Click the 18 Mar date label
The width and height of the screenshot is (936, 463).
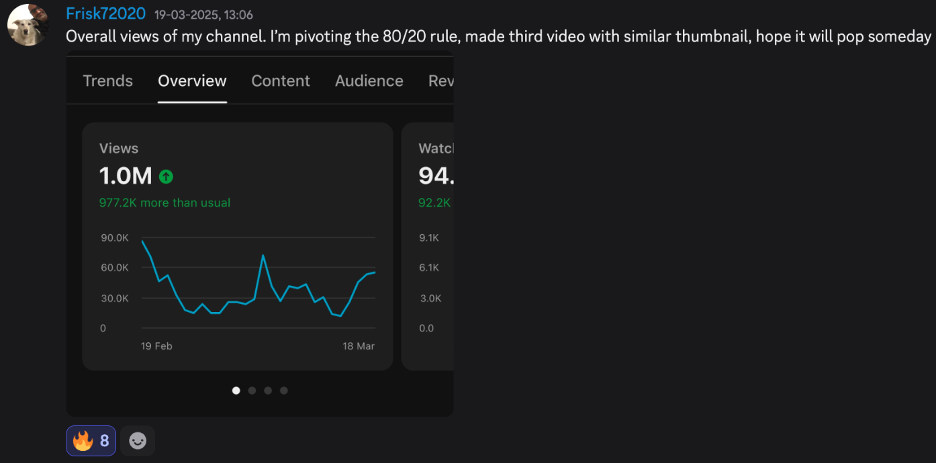[x=359, y=346]
